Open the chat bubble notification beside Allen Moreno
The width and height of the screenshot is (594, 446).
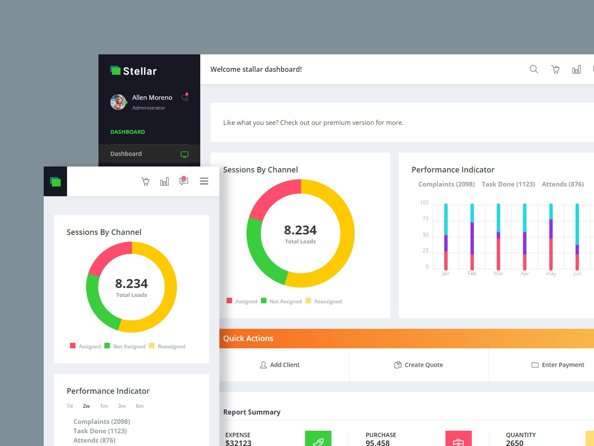point(185,97)
